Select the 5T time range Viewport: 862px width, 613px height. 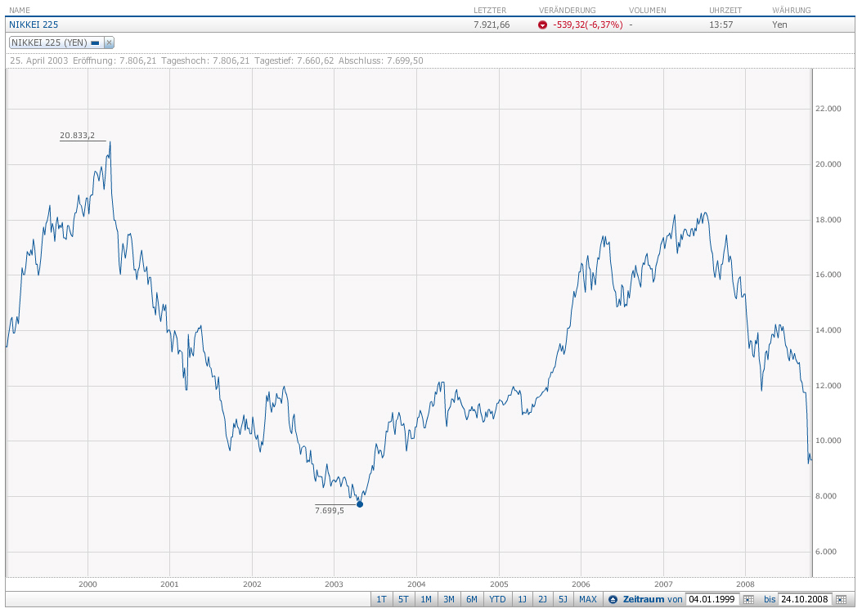[x=403, y=599]
